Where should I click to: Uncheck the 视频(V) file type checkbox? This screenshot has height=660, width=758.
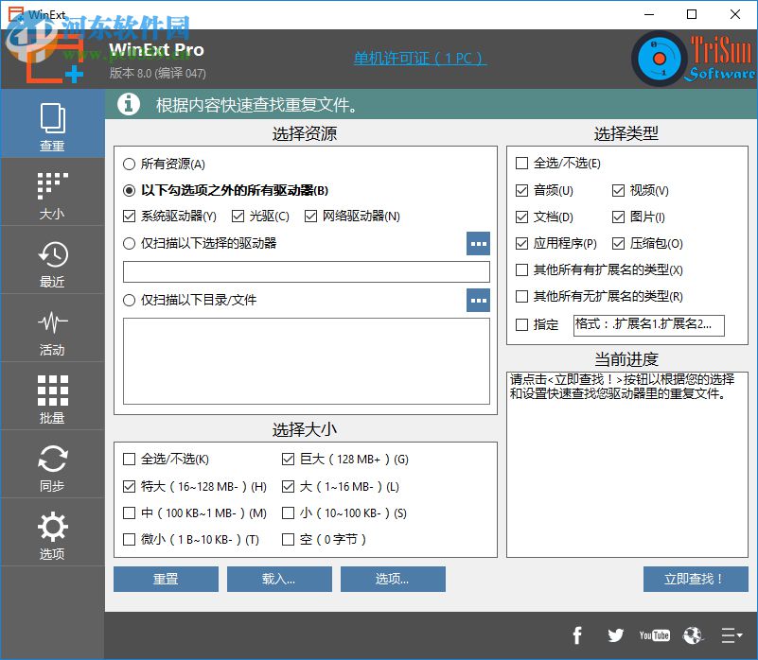(x=620, y=190)
